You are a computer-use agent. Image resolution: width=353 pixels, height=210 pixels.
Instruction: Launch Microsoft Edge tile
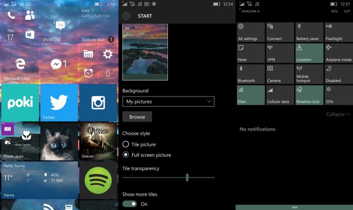point(20,64)
